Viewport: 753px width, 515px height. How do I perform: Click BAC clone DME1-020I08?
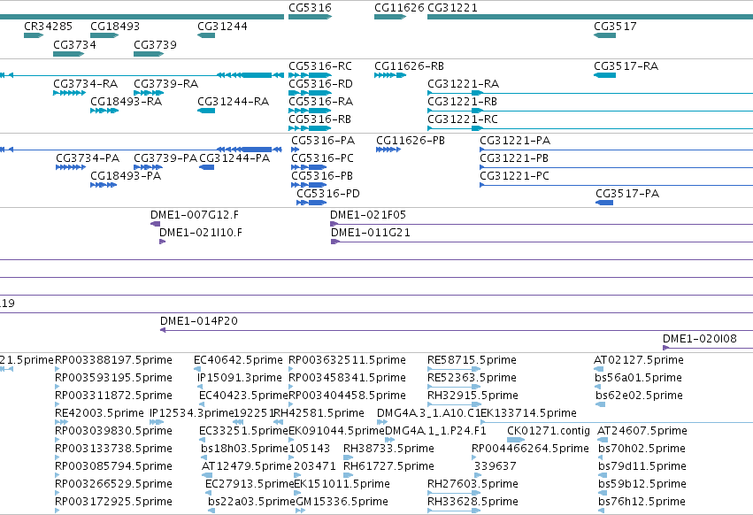[700, 339]
